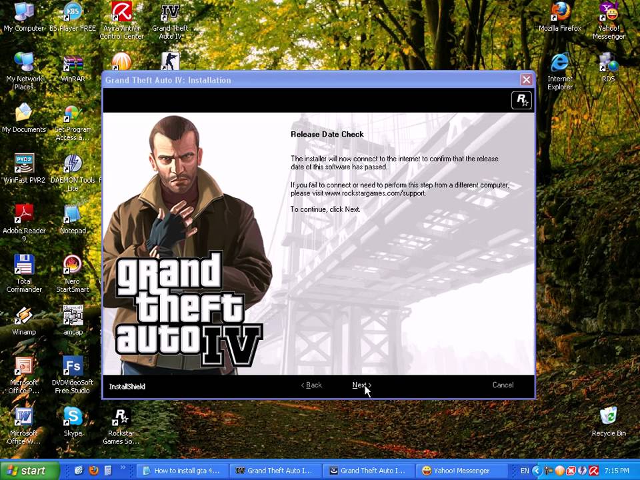
Task: Open BS.Player FREE shortcut
Action: [x=73, y=17]
